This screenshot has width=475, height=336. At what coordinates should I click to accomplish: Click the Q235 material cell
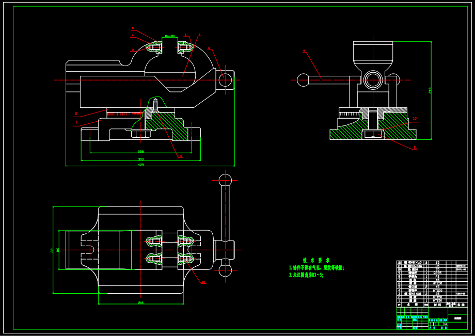coord(437,273)
